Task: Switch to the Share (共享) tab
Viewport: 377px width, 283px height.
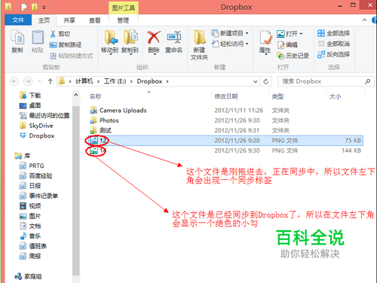Action: [x=69, y=20]
